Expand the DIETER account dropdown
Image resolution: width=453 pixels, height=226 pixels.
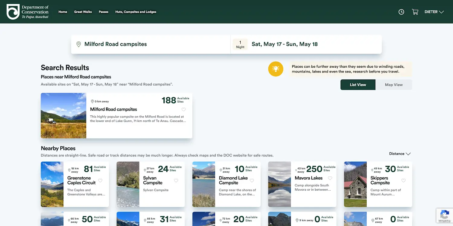coord(434,12)
